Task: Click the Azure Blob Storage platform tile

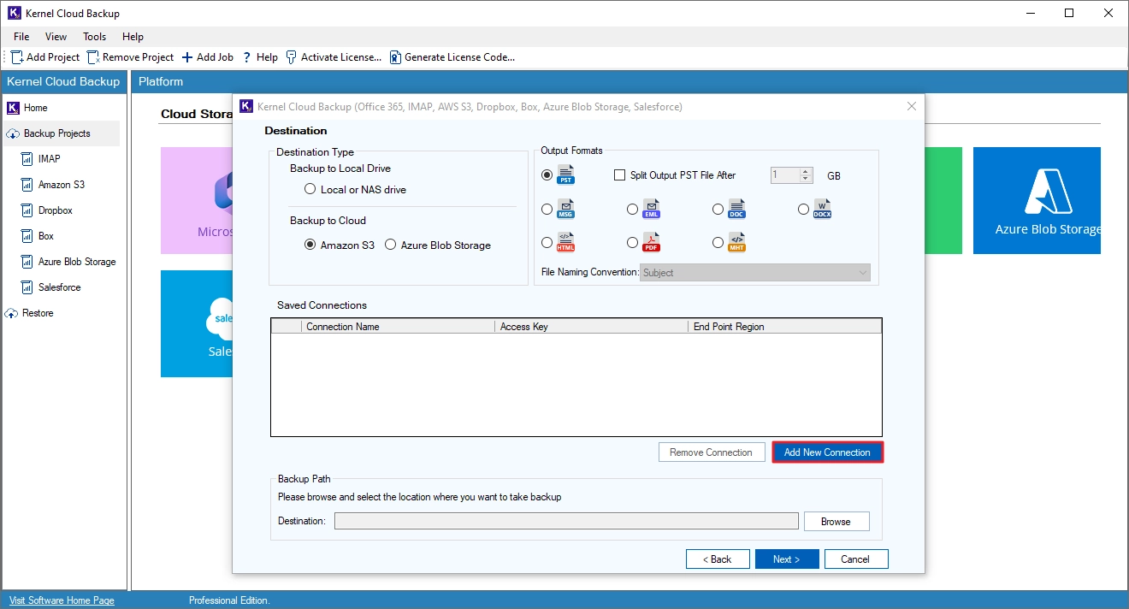Action: 1037,200
